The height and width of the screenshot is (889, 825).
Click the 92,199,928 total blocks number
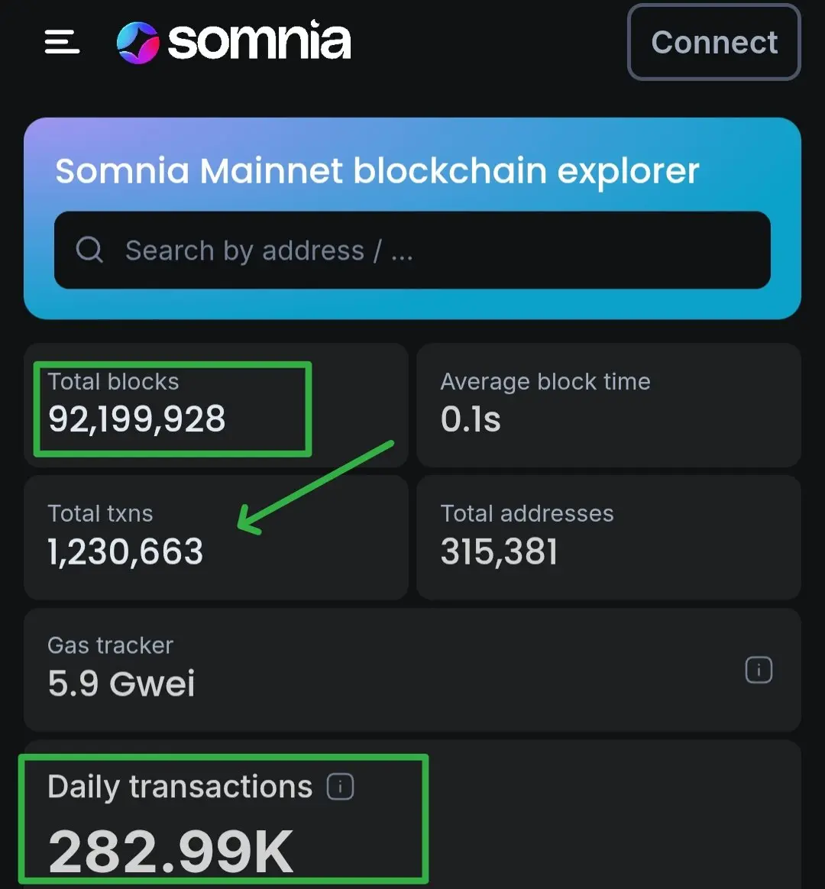pos(137,419)
